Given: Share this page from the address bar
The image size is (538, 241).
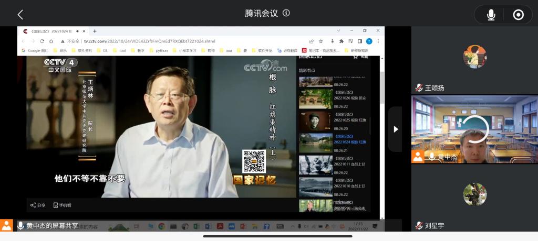Looking at the screenshot, I should point(312,41).
